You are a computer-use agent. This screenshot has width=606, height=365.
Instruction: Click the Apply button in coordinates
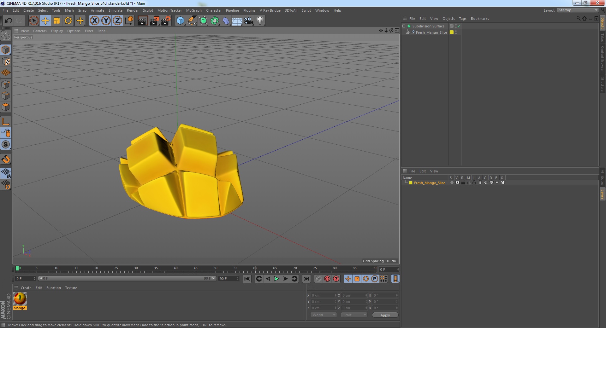coord(384,314)
